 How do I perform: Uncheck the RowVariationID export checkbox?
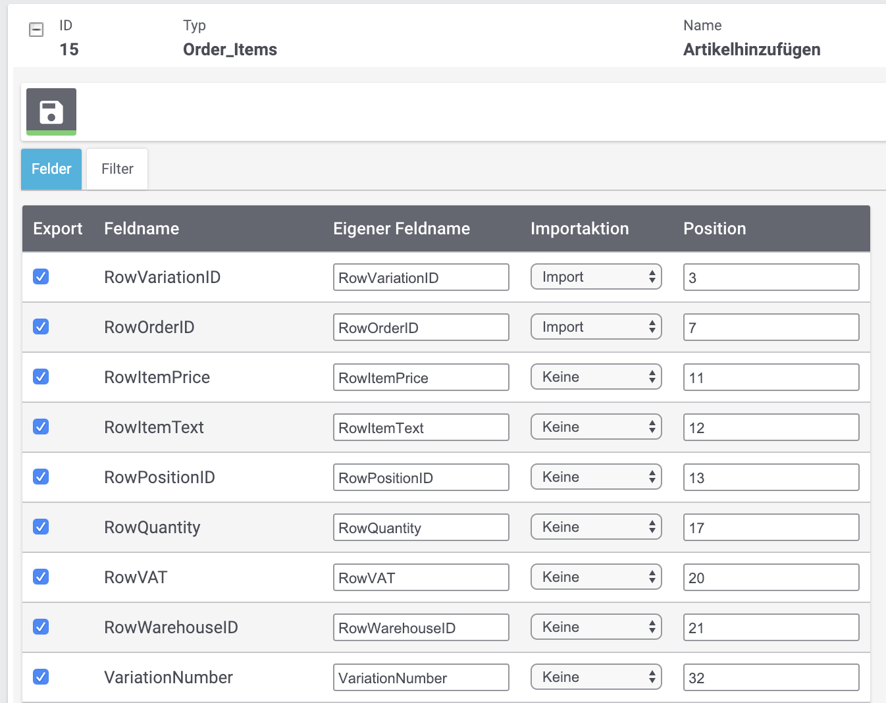41,276
